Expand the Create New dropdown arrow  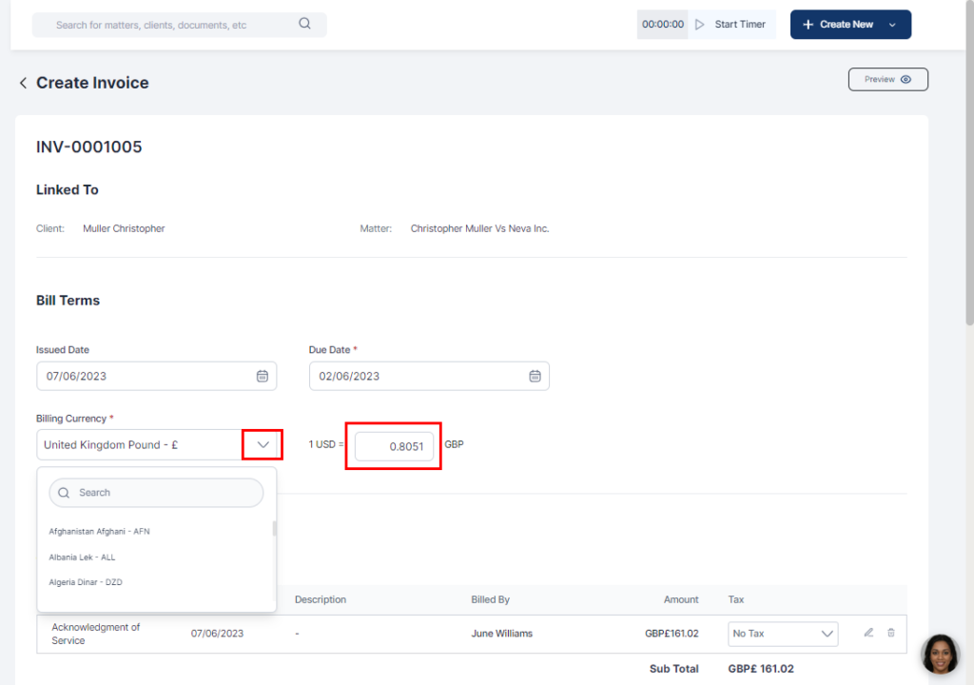coord(892,25)
